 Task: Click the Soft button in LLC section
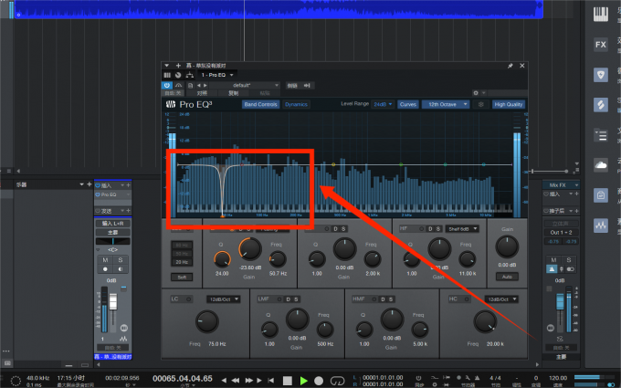(x=182, y=277)
